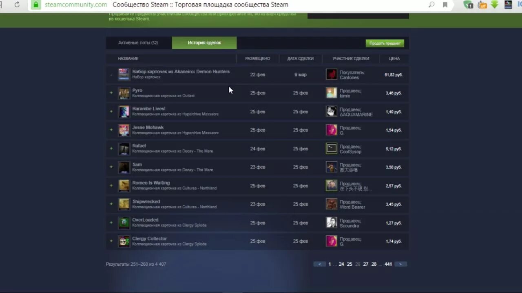Viewport: 522px width, 293px height.
Task: Open the Sam card thumbnail
Action: (124, 167)
